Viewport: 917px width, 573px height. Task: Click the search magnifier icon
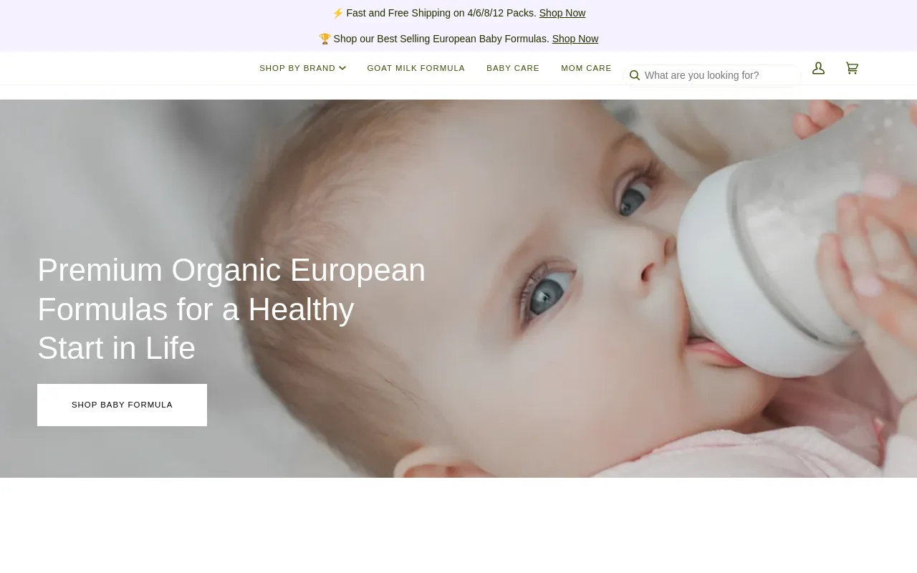coord(635,75)
